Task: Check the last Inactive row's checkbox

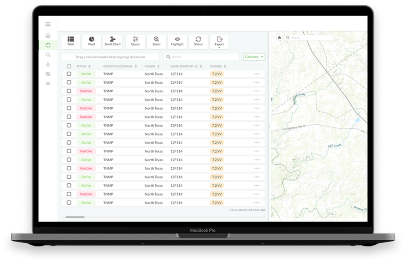Action: [x=69, y=194]
